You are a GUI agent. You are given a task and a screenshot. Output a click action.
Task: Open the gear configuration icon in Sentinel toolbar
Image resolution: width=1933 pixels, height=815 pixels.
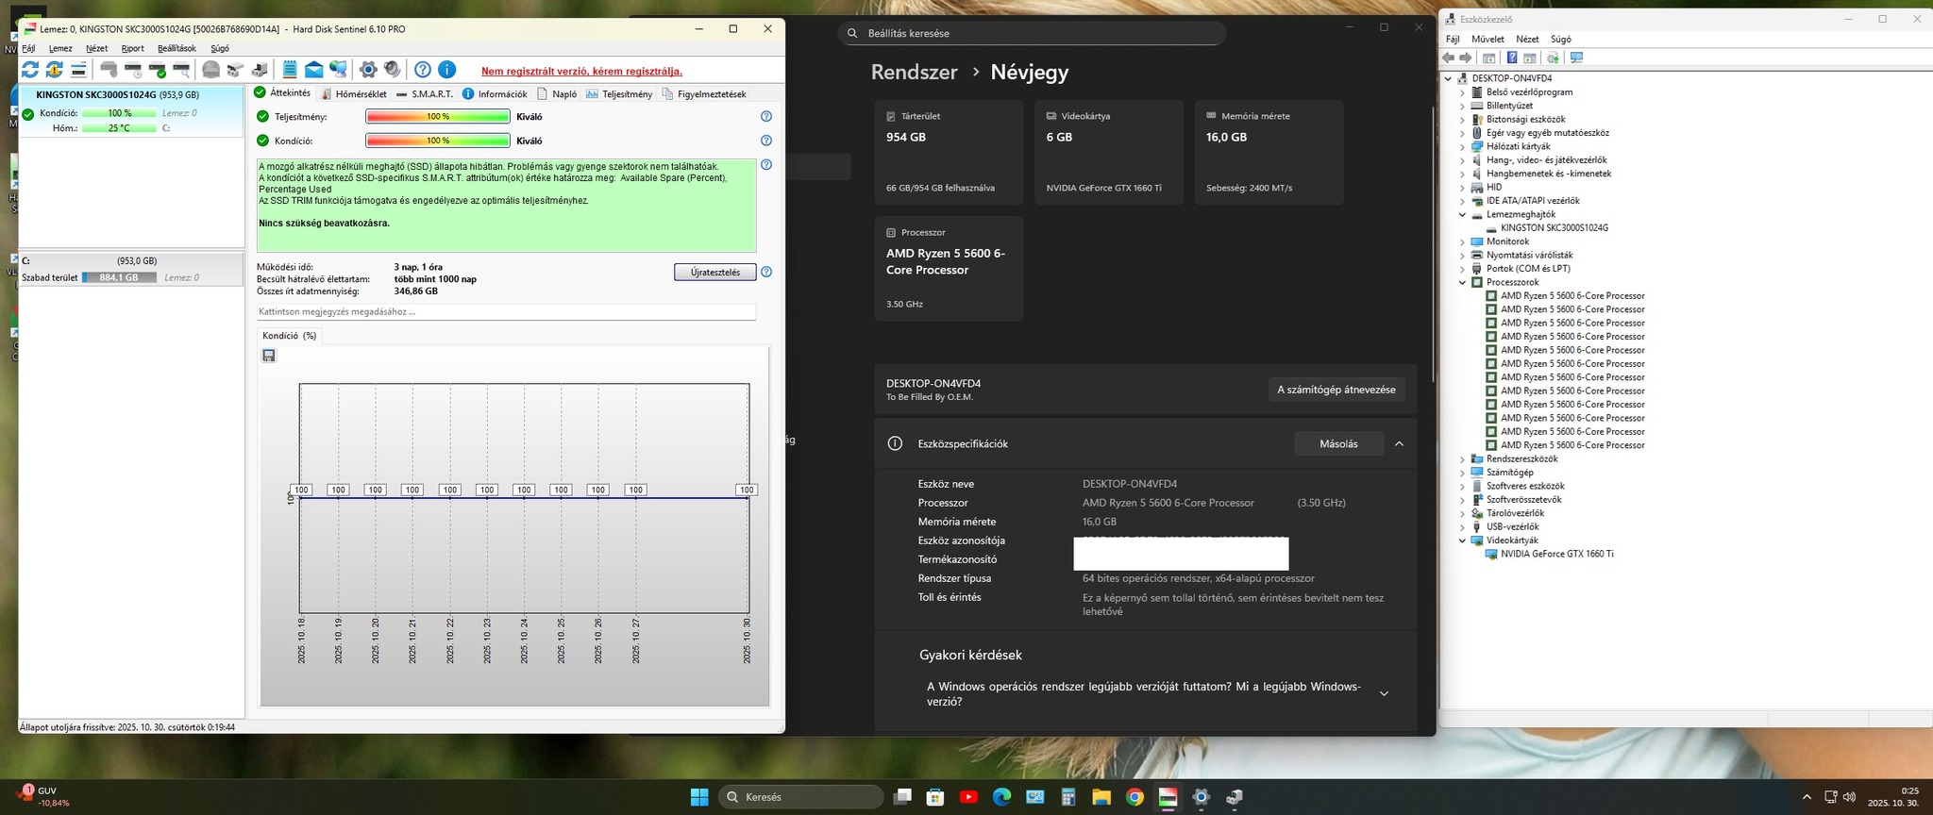(368, 70)
